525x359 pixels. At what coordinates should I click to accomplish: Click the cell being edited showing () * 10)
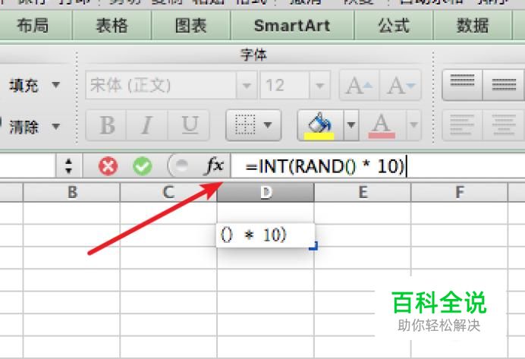pos(266,235)
